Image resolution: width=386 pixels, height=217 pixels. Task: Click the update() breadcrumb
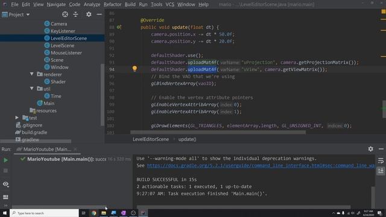click(187, 139)
